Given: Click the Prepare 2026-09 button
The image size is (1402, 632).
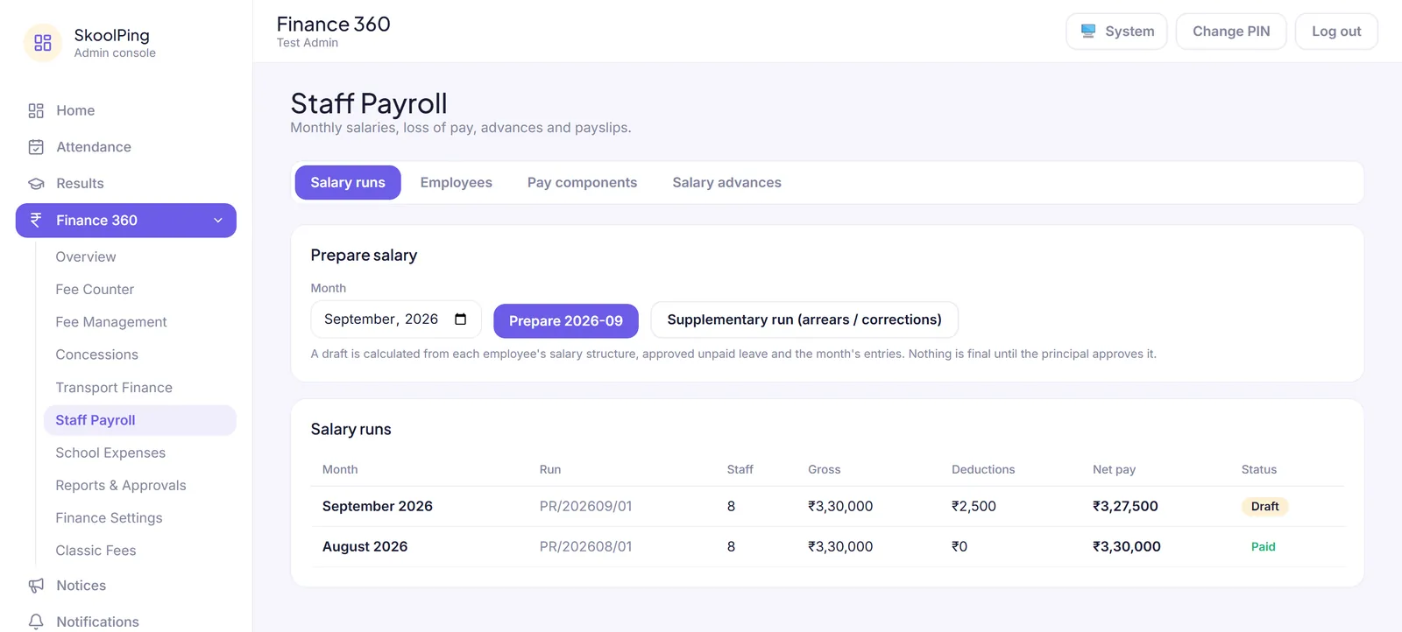Looking at the screenshot, I should pyautogui.click(x=566, y=321).
